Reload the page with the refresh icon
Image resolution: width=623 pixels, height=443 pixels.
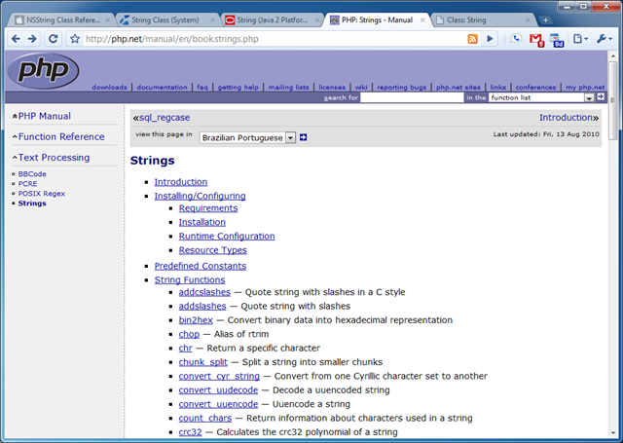point(54,39)
